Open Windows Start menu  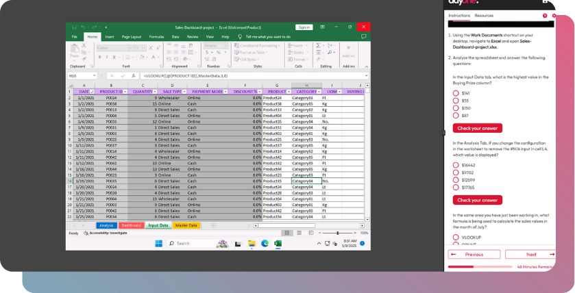(x=159, y=244)
